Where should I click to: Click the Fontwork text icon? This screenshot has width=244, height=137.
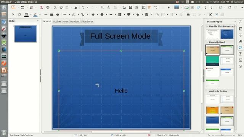pyautogui.click(x=149, y=7)
